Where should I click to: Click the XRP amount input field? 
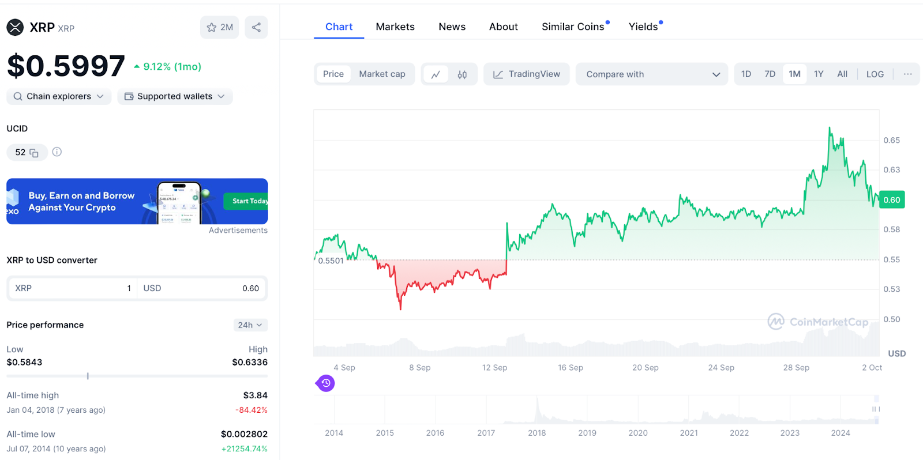[73, 288]
